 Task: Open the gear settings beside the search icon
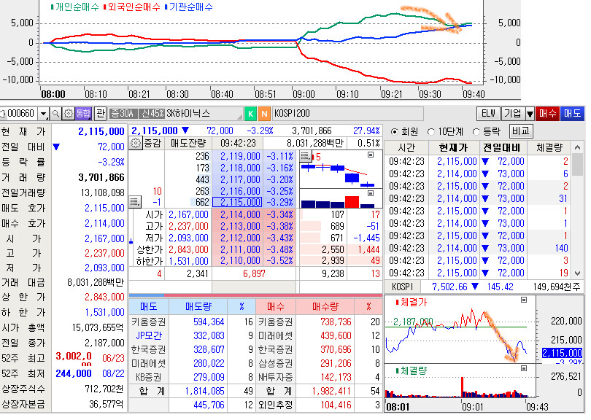click(69, 113)
